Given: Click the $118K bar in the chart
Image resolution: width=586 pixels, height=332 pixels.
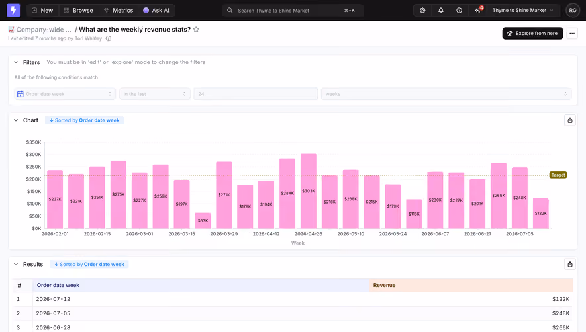Looking at the screenshot, I should tap(414, 214).
